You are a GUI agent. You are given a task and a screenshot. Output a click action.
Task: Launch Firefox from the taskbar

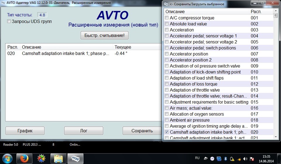[x=24, y=159]
